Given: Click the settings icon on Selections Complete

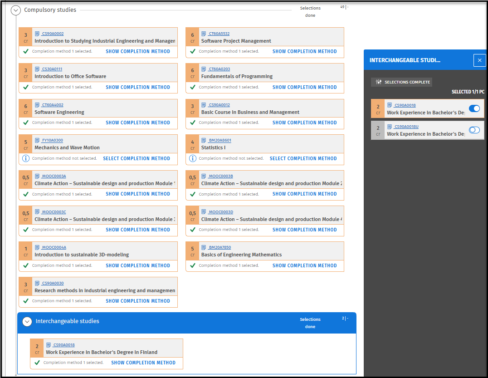Looking at the screenshot, I should coord(379,82).
